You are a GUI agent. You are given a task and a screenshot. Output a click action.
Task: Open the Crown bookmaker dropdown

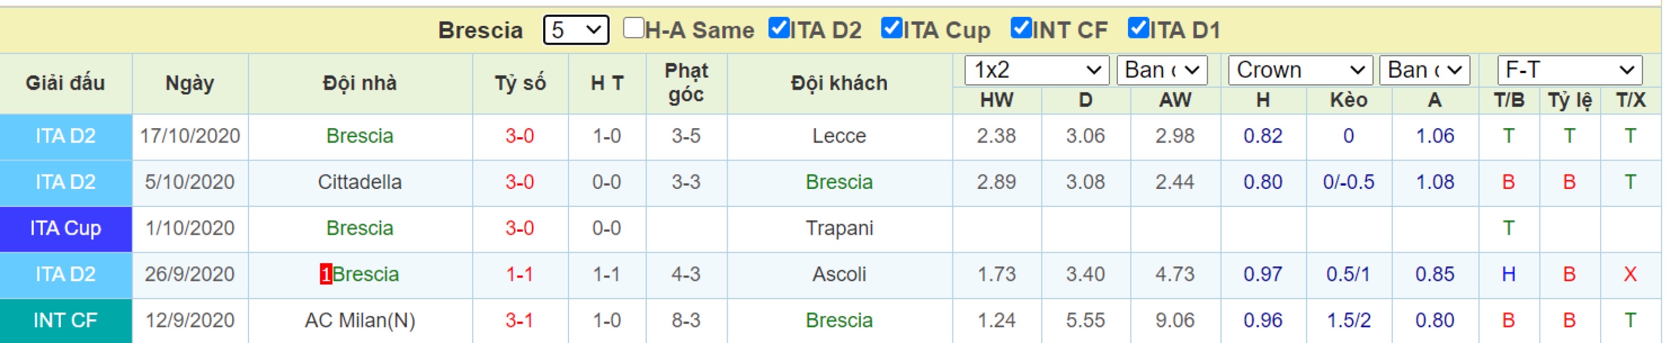point(1300,70)
